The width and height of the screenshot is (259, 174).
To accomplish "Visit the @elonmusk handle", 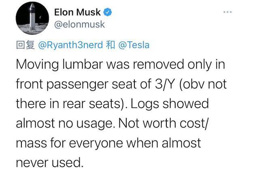I will (79, 25).
